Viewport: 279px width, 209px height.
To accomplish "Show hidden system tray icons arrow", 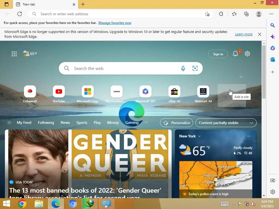I will 233,204.
